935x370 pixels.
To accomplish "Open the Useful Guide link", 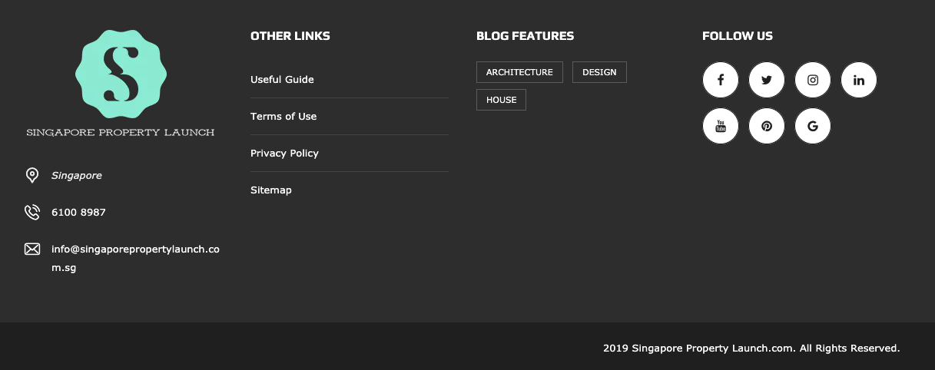I will pos(282,80).
